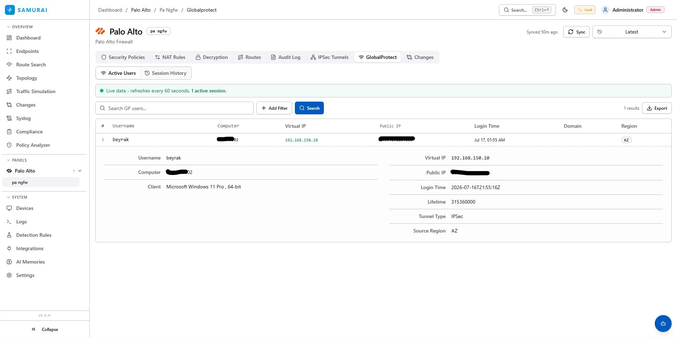Collapse the Palo Alto panel chevron
The height and width of the screenshot is (338, 677).
tap(80, 171)
